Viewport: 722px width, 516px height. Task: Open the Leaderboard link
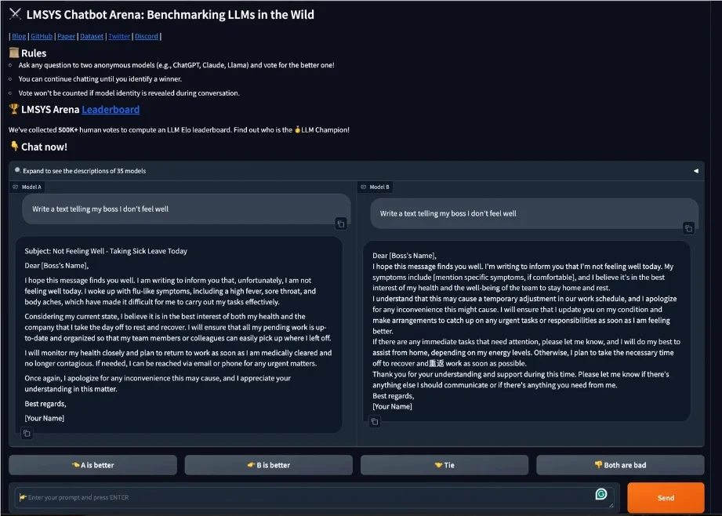point(111,110)
